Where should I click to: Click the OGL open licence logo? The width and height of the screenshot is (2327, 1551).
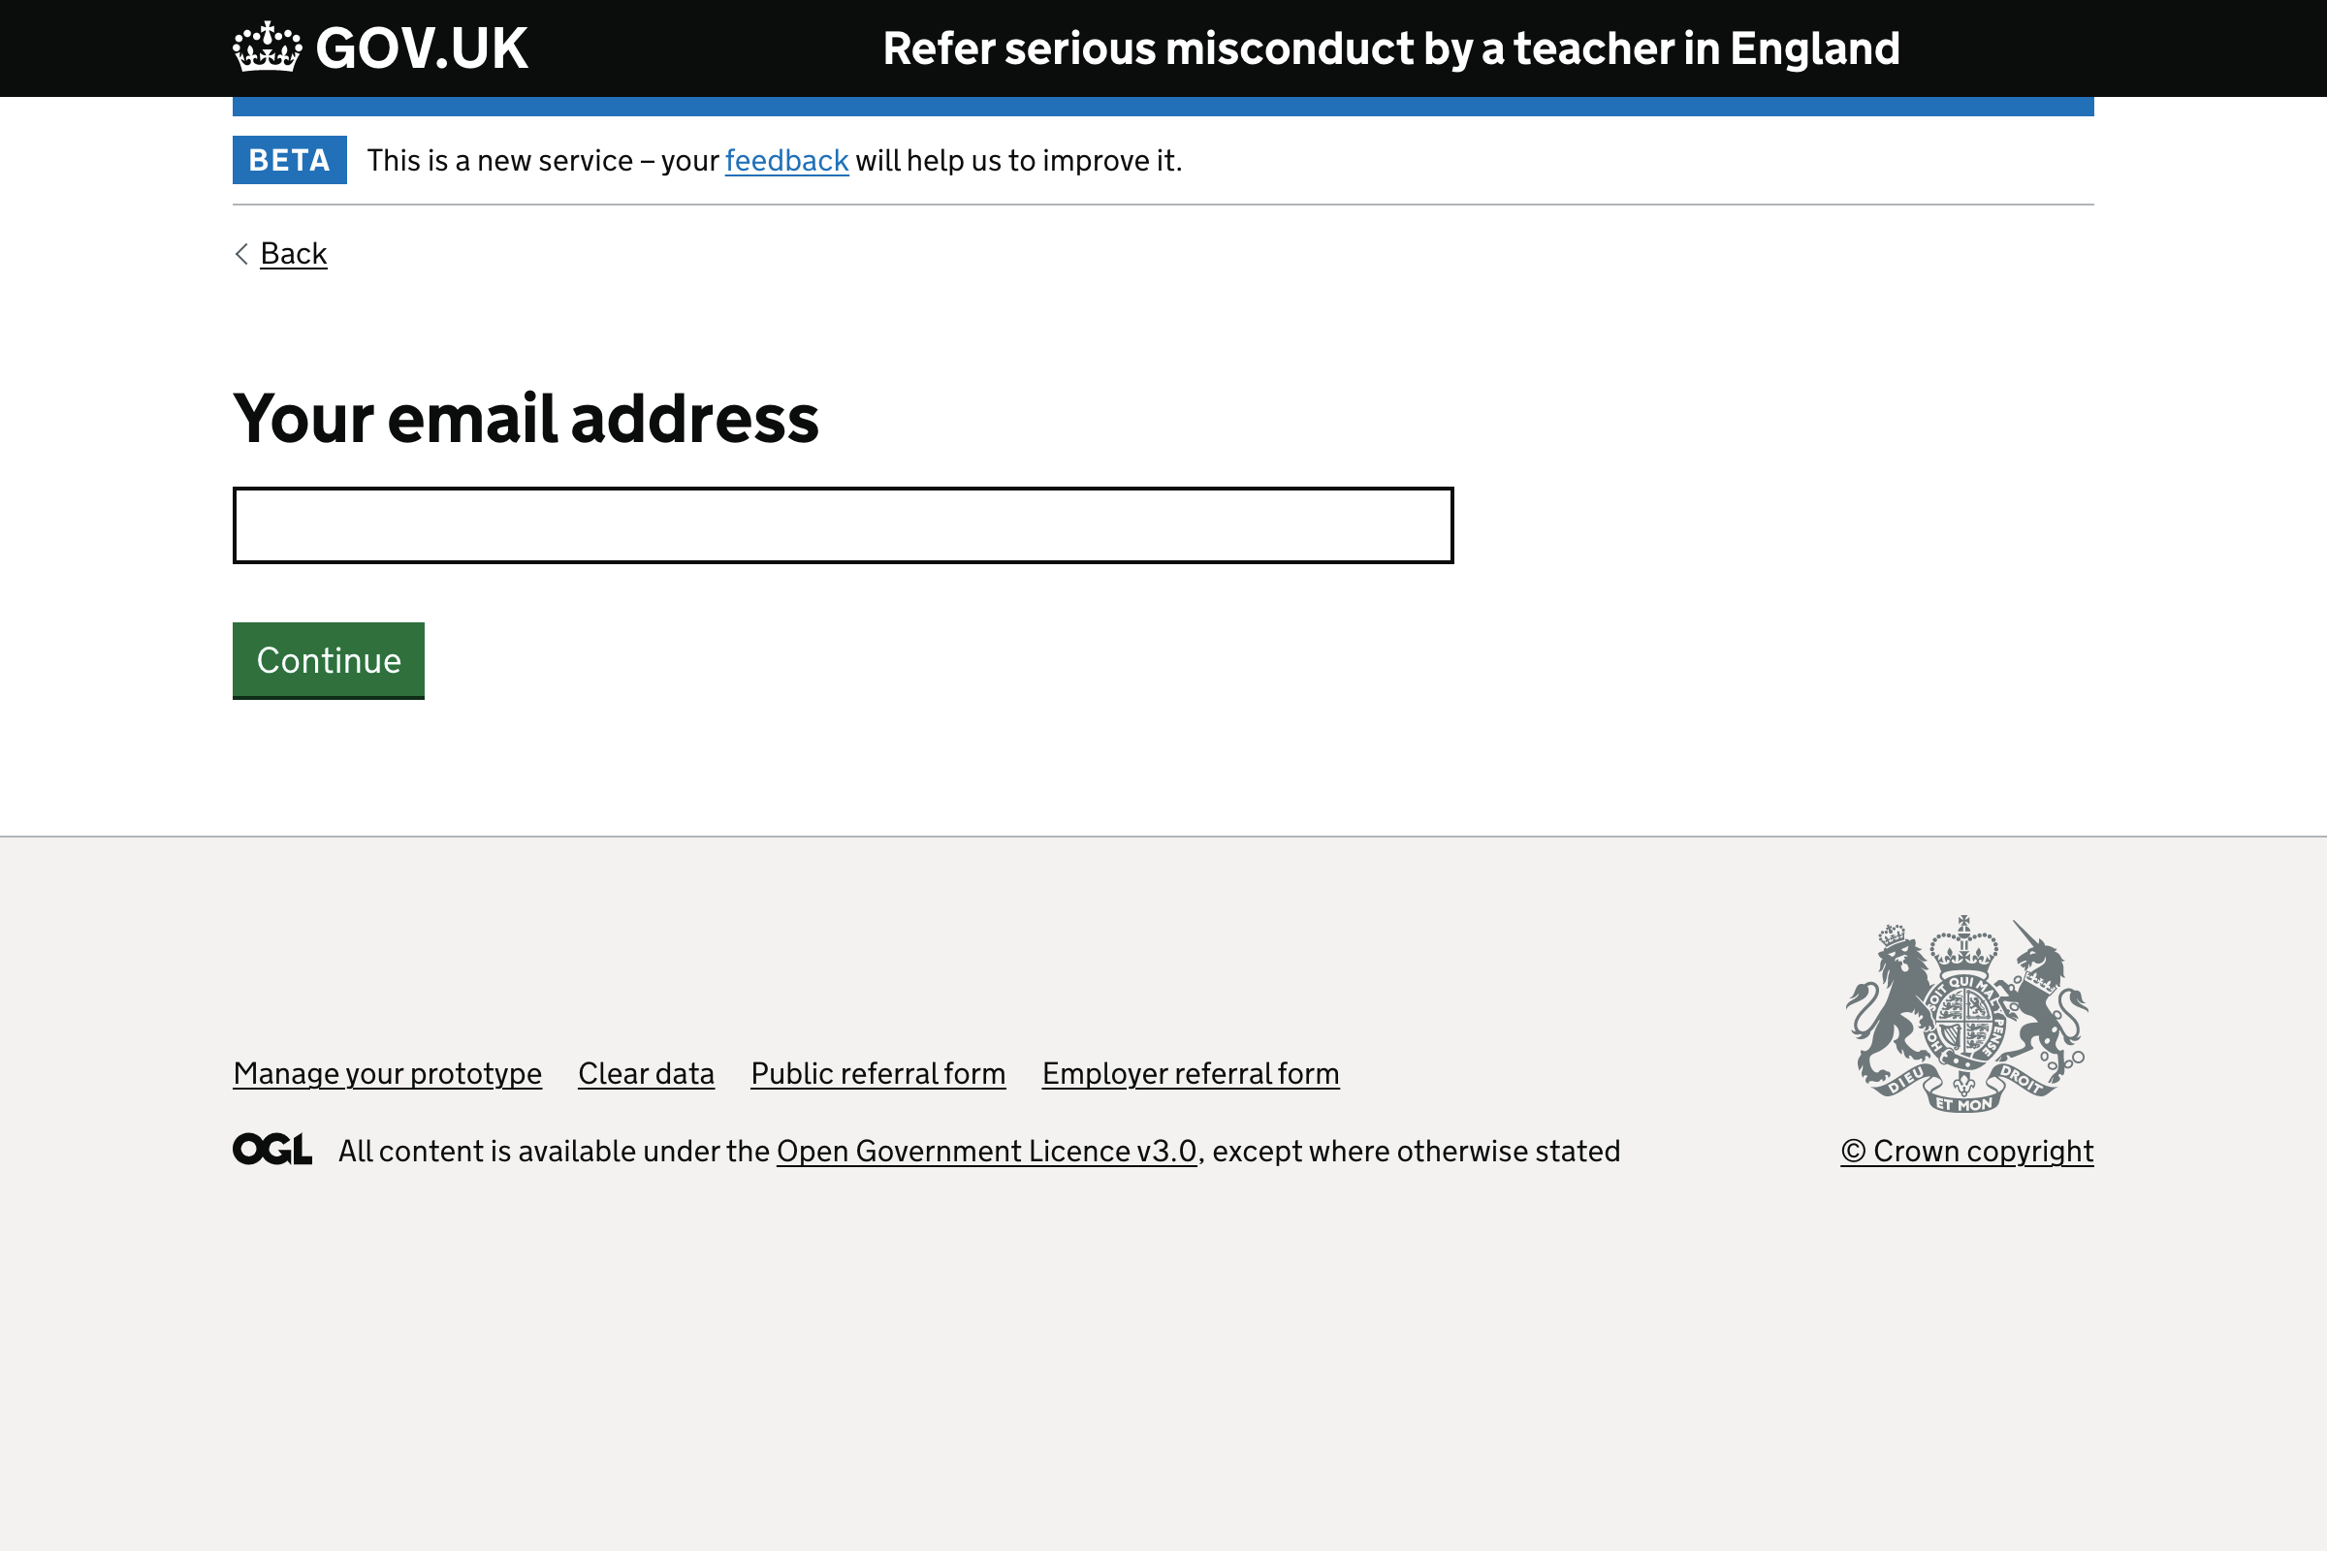point(271,1149)
